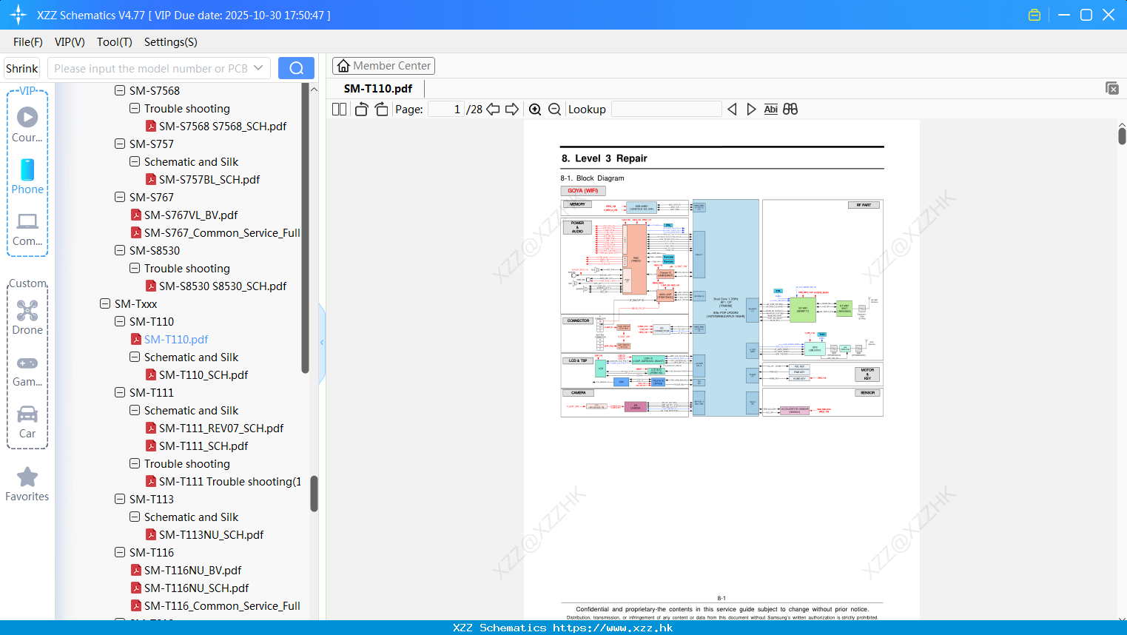This screenshot has width=1127, height=635.
Task: Collapse the SM-T113 tree node
Action: [120, 499]
